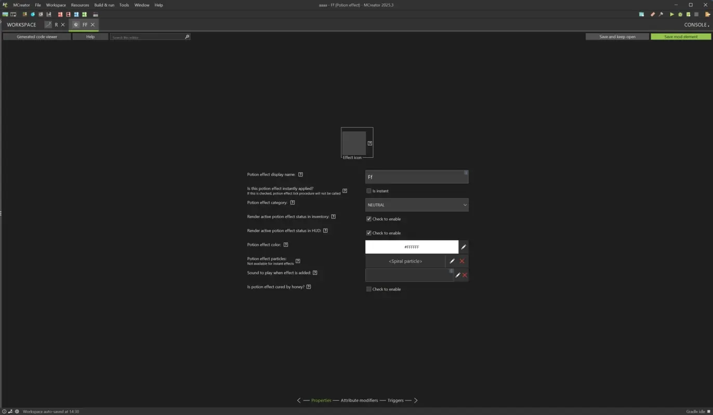Launch debug mode via the bug icon
The image size is (713, 415).
(680, 15)
